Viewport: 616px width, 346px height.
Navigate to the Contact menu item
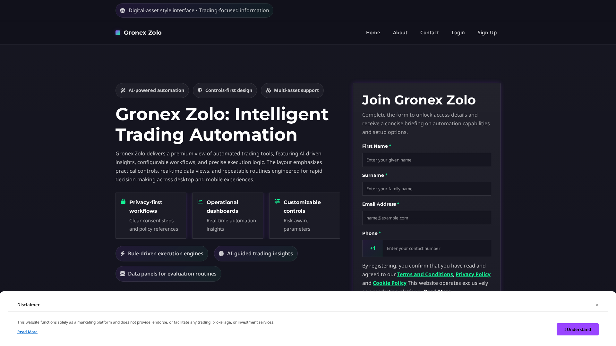pos(430,32)
